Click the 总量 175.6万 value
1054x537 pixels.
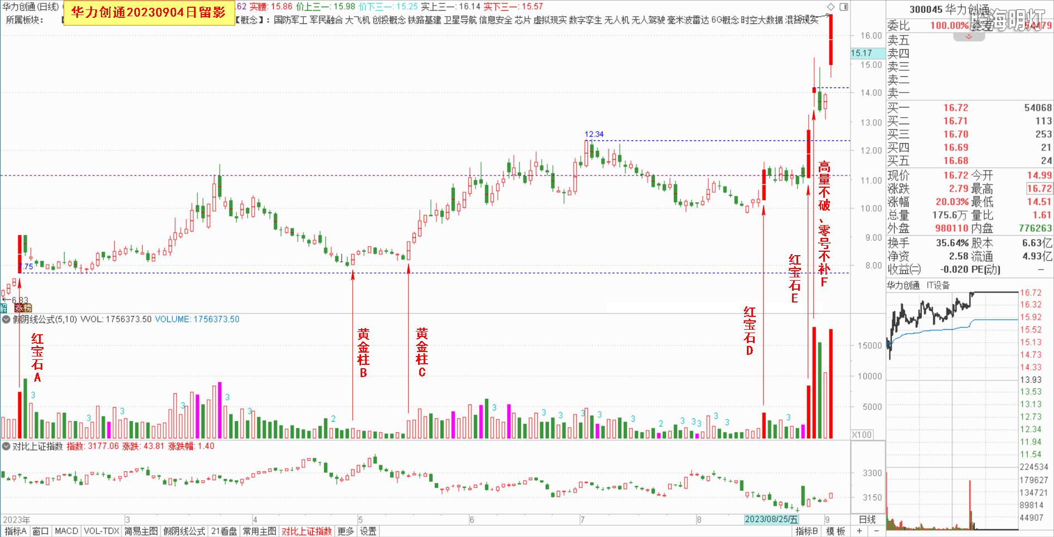click(x=950, y=215)
